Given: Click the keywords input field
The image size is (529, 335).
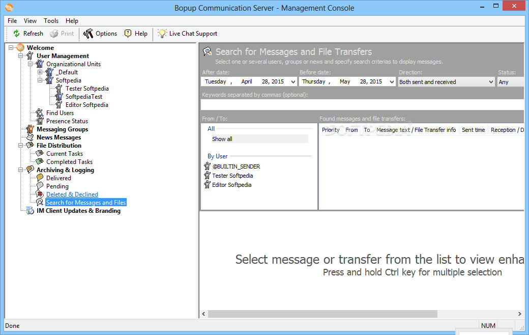Looking at the screenshot, I should point(362,105).
